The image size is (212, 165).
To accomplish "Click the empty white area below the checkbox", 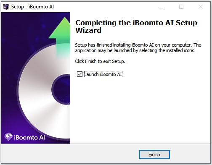I will click(x=140, y=109).
